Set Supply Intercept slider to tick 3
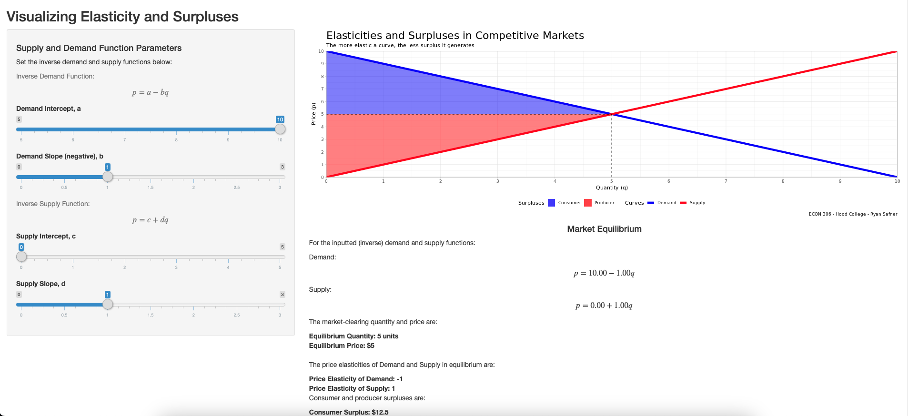908x416 pixels. tap(176, 257)
